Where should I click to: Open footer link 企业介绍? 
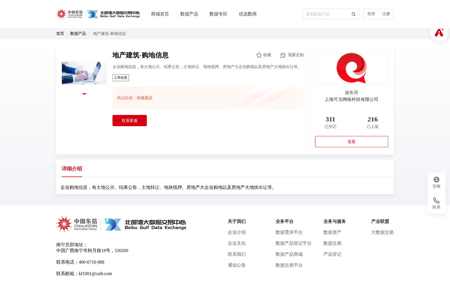pos(237,232)
